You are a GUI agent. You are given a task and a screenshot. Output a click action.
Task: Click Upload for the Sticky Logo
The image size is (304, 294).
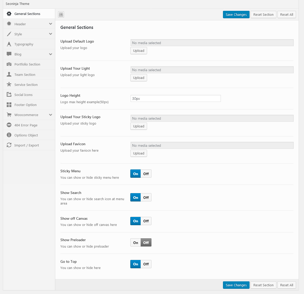click(139, 126)
